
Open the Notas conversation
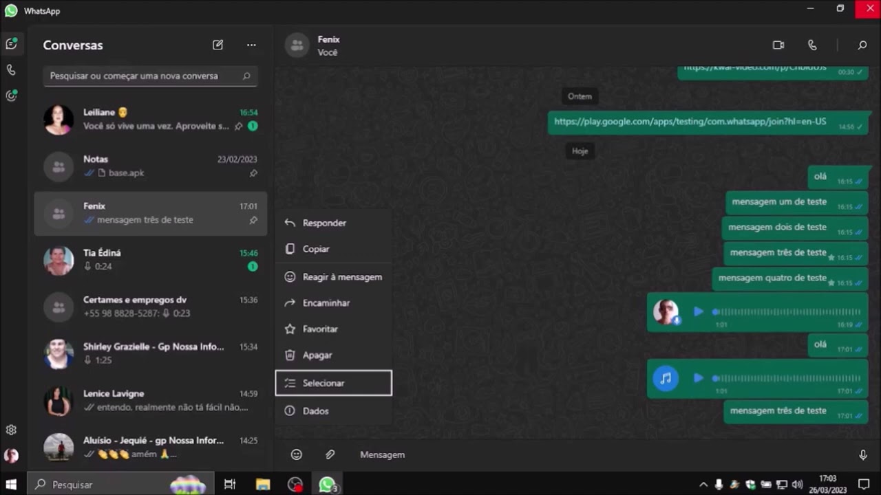[150, 166]
